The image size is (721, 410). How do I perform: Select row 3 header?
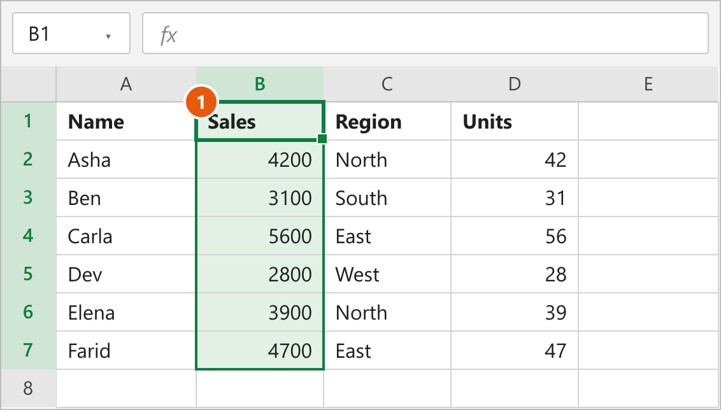[29, 197]
